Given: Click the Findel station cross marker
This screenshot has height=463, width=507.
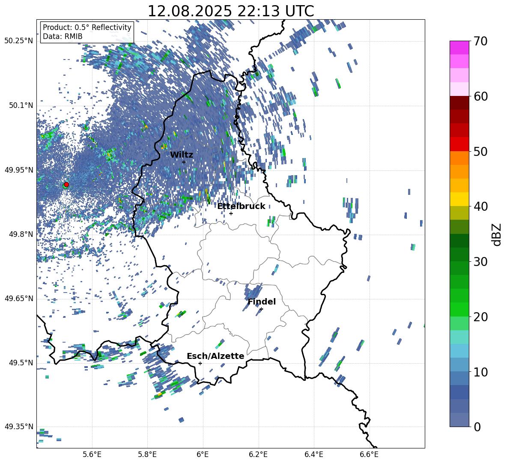Looking at the screenshot, I should 261,309.
